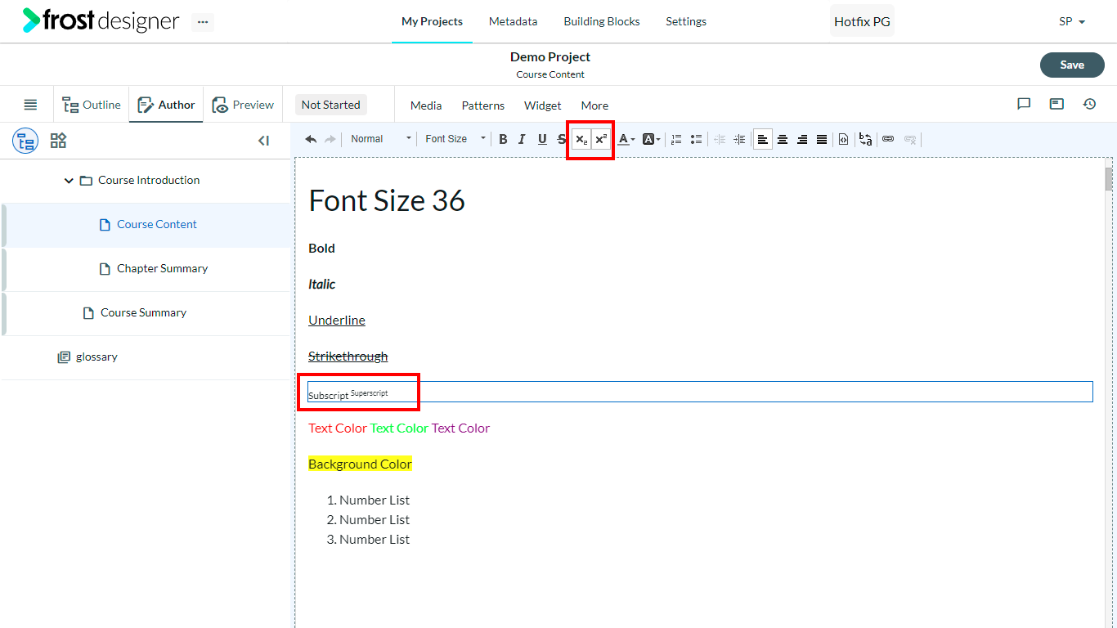1117x628 pixels.
Task: Justify the text
Action: point(822,139)
